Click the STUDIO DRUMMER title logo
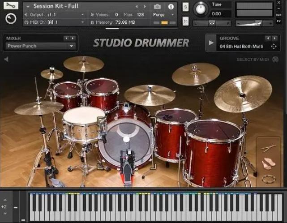 pyautogui.click(x=141, y=43)
